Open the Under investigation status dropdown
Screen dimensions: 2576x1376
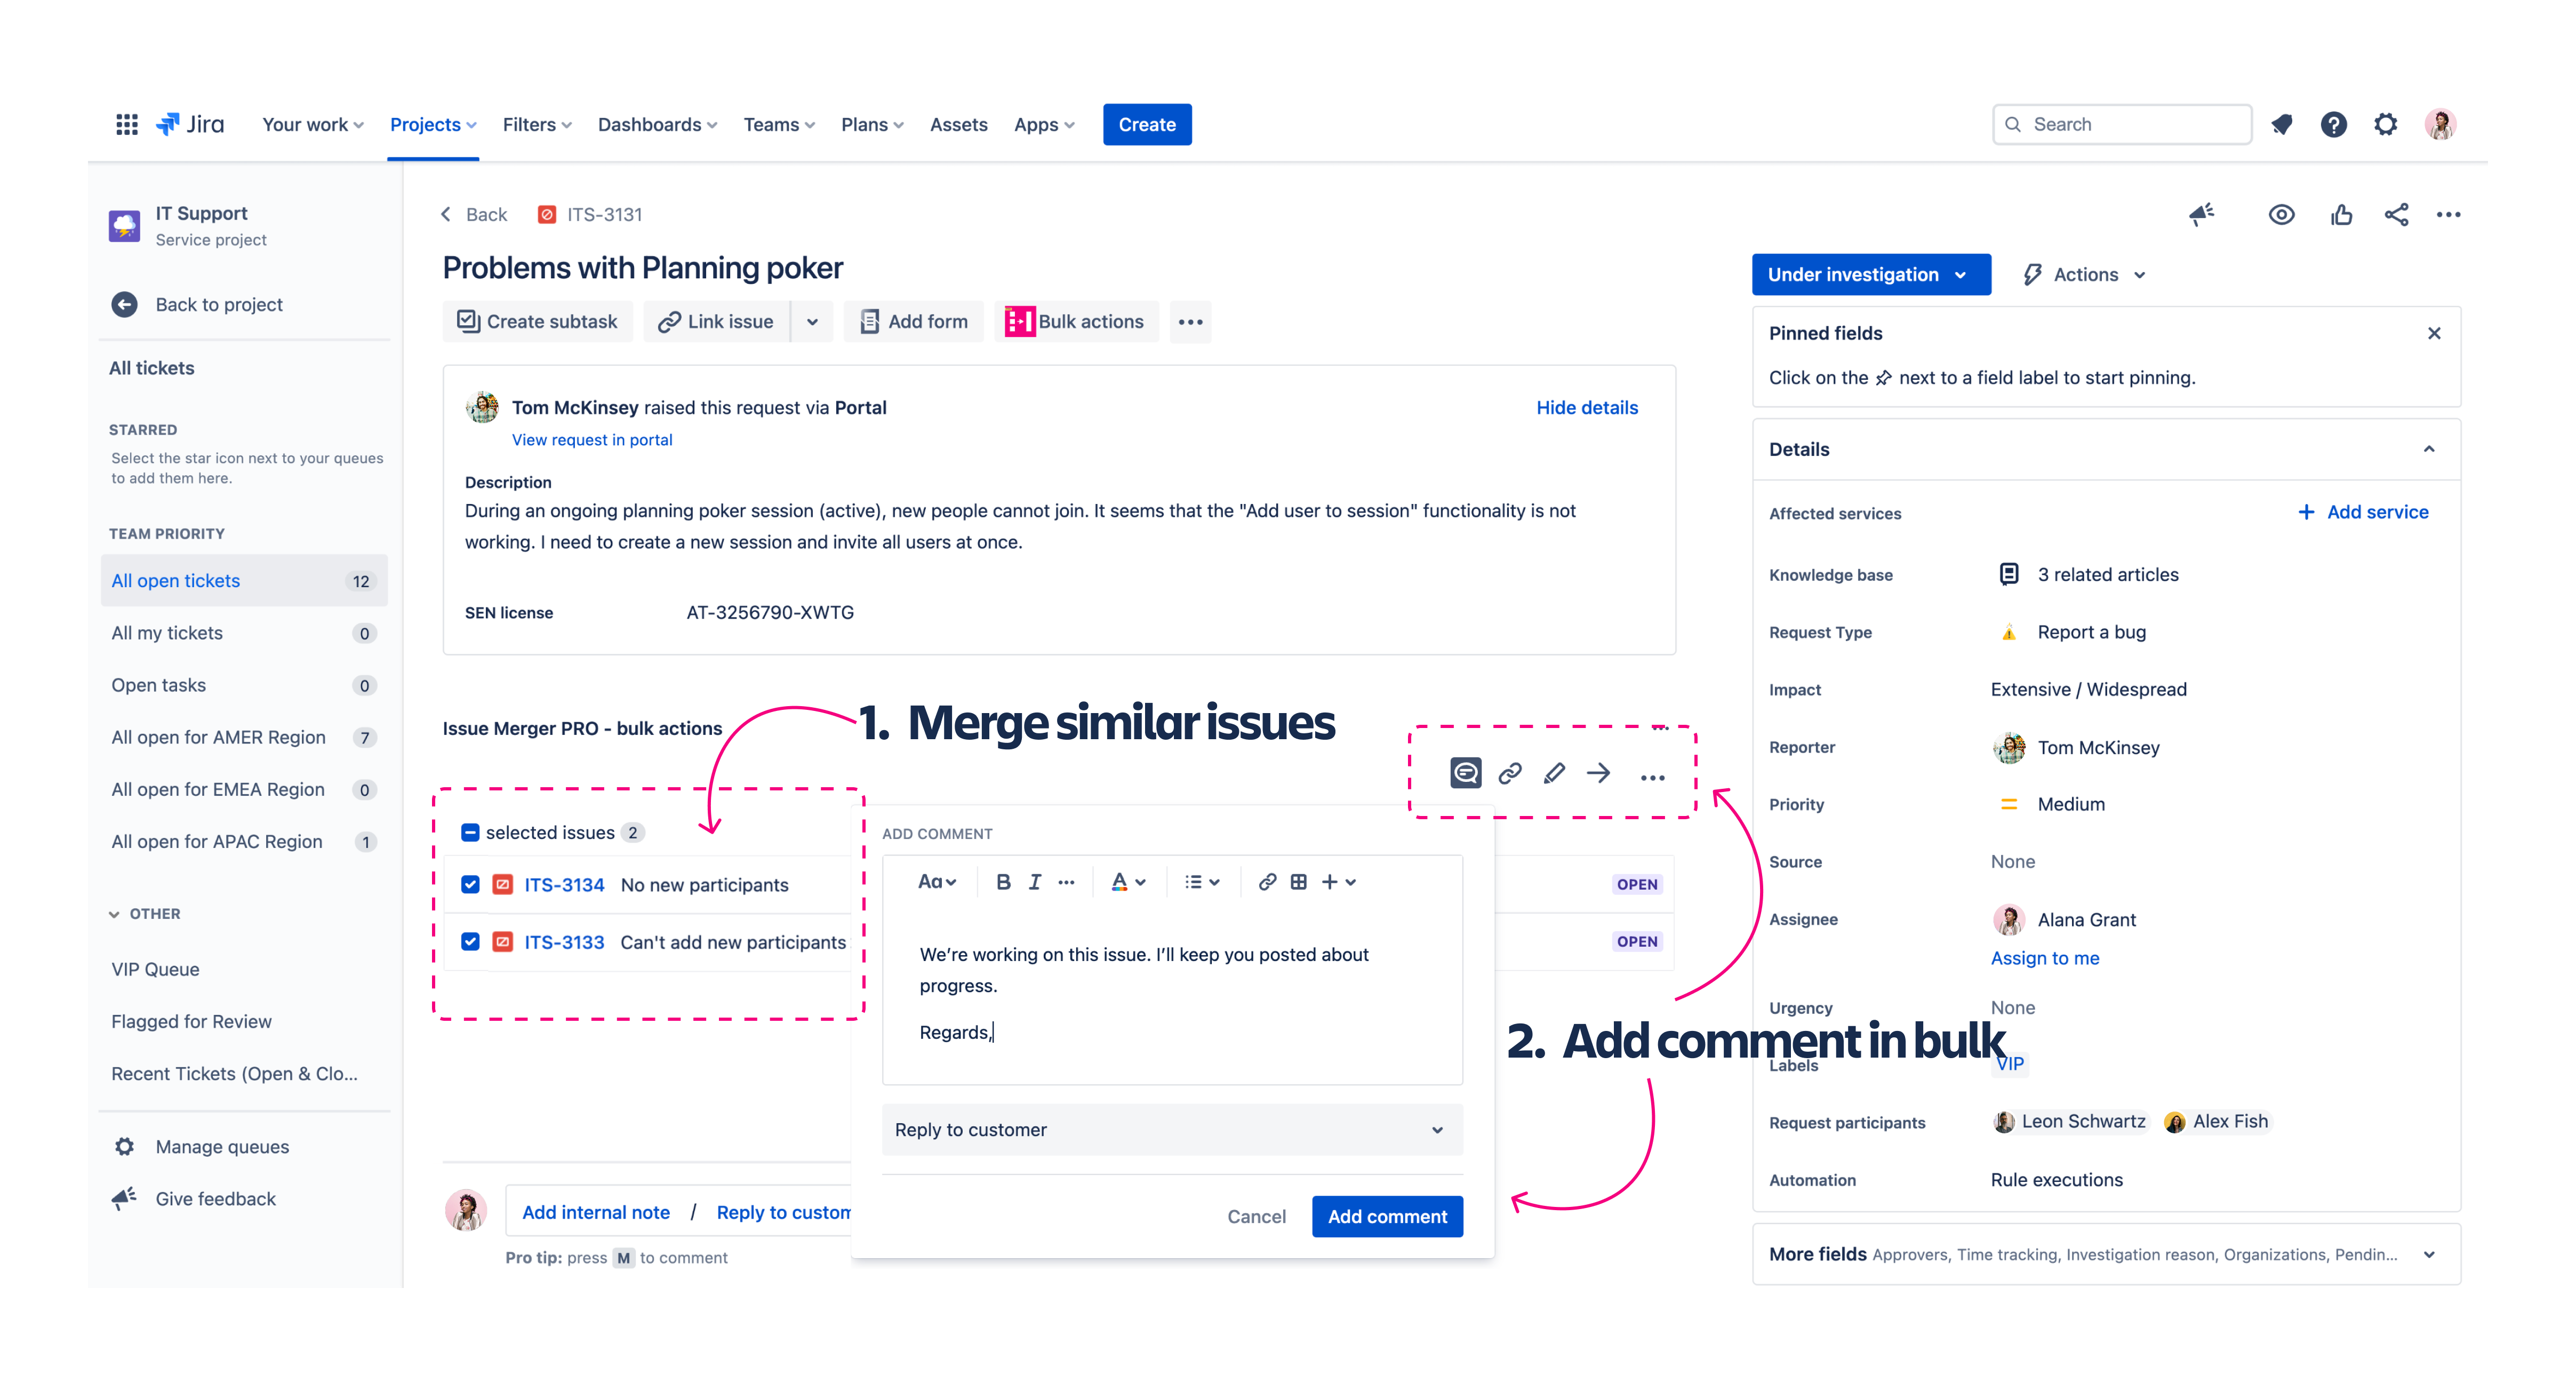1870,274
